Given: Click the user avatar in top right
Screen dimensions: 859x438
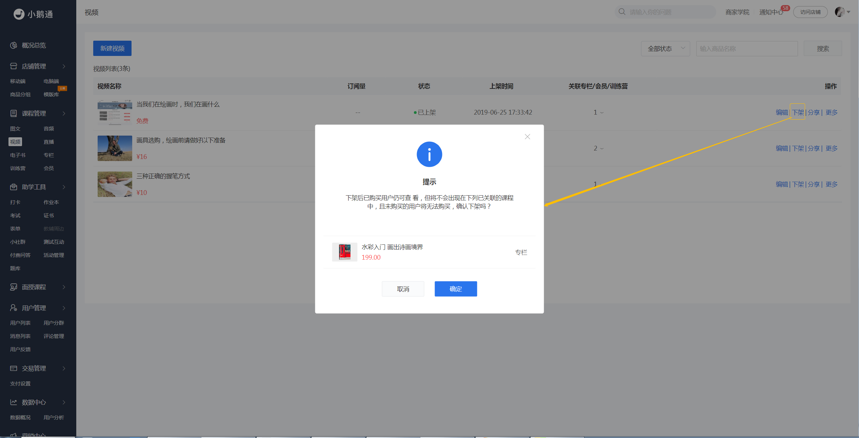Looking at the screenshot, I should (x=840, y=12).
